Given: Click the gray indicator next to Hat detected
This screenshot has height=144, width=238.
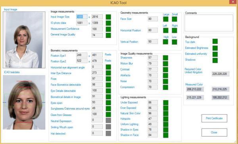Looking at the screenshot, I should (108, 133).
